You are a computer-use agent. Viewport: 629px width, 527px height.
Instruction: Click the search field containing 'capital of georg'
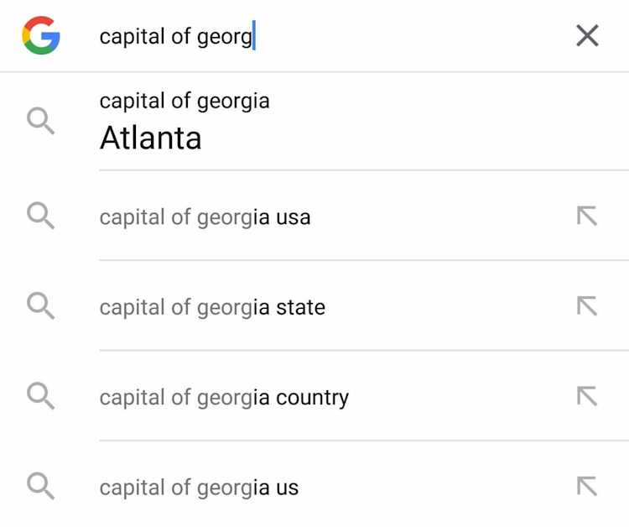pos(329,36)
